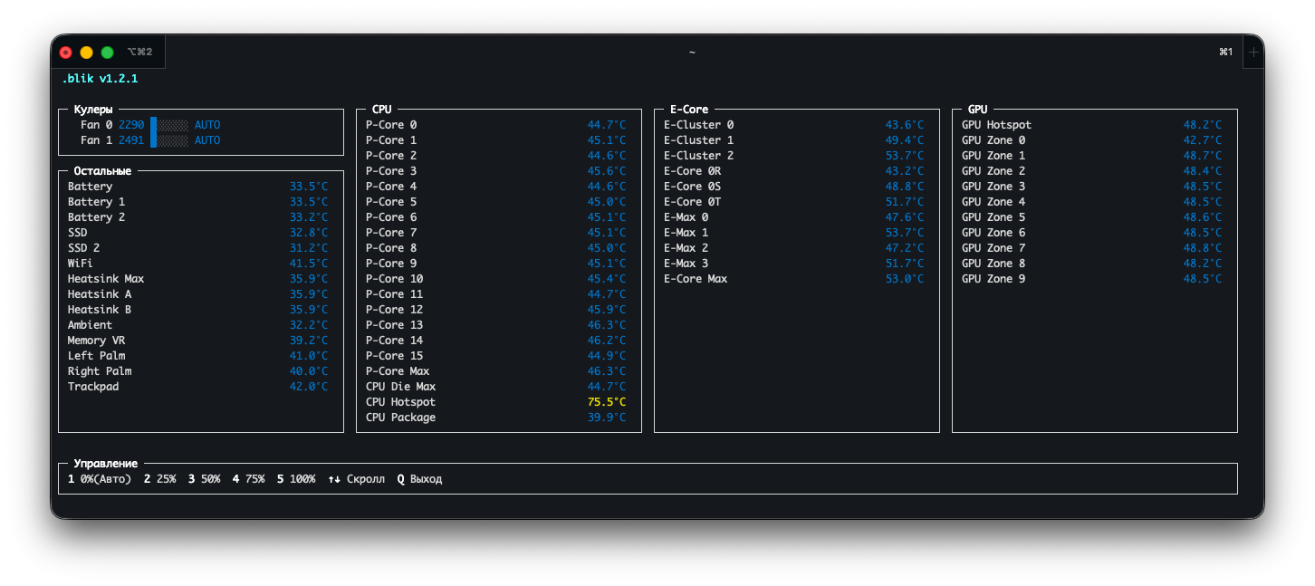
Task: Select the GPU Hotspot row
Action: tap(1094, 125)
